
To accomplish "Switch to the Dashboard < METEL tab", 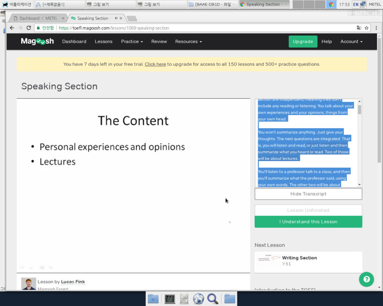I will point(37,18).
